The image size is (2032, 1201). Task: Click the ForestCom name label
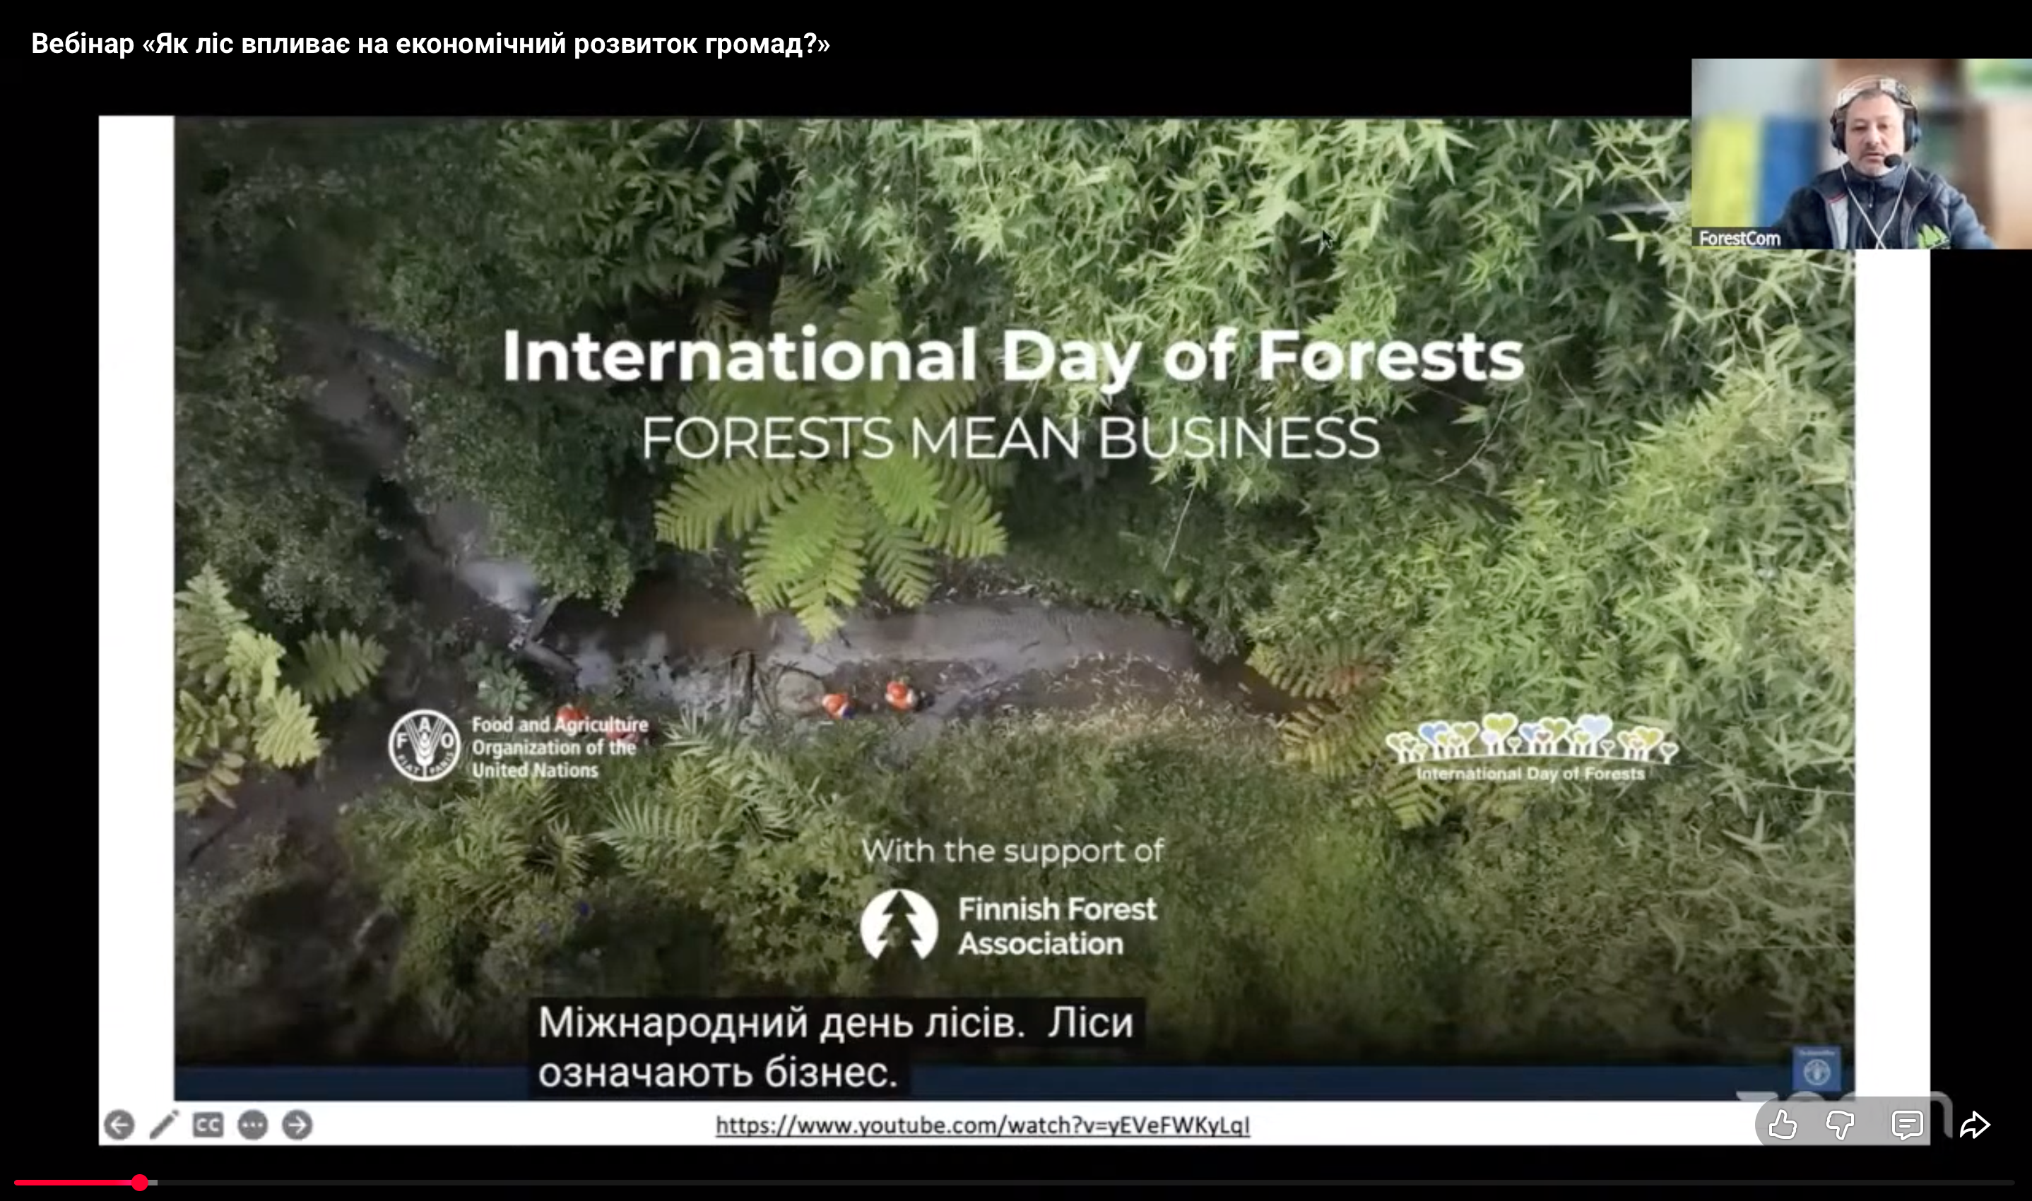click(x=1739, y=238)
